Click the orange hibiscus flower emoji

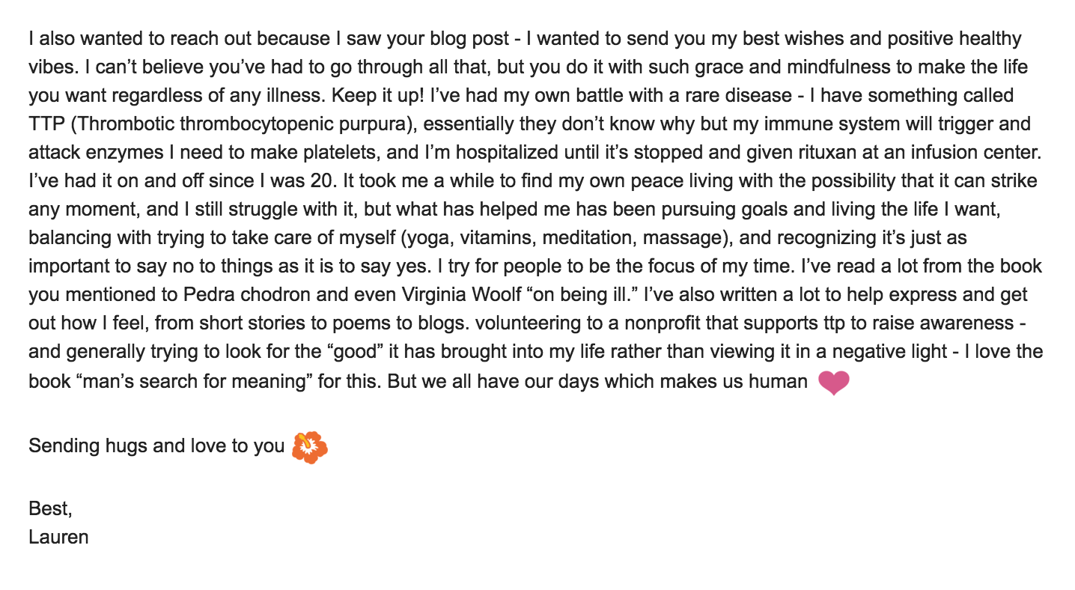[309, 448]
